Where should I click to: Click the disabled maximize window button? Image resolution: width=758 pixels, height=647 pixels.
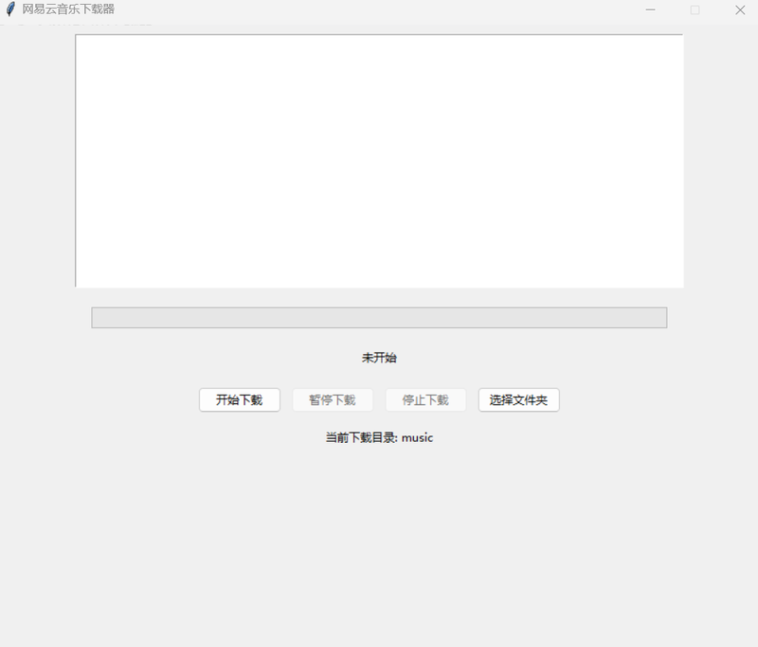[695, 9]
